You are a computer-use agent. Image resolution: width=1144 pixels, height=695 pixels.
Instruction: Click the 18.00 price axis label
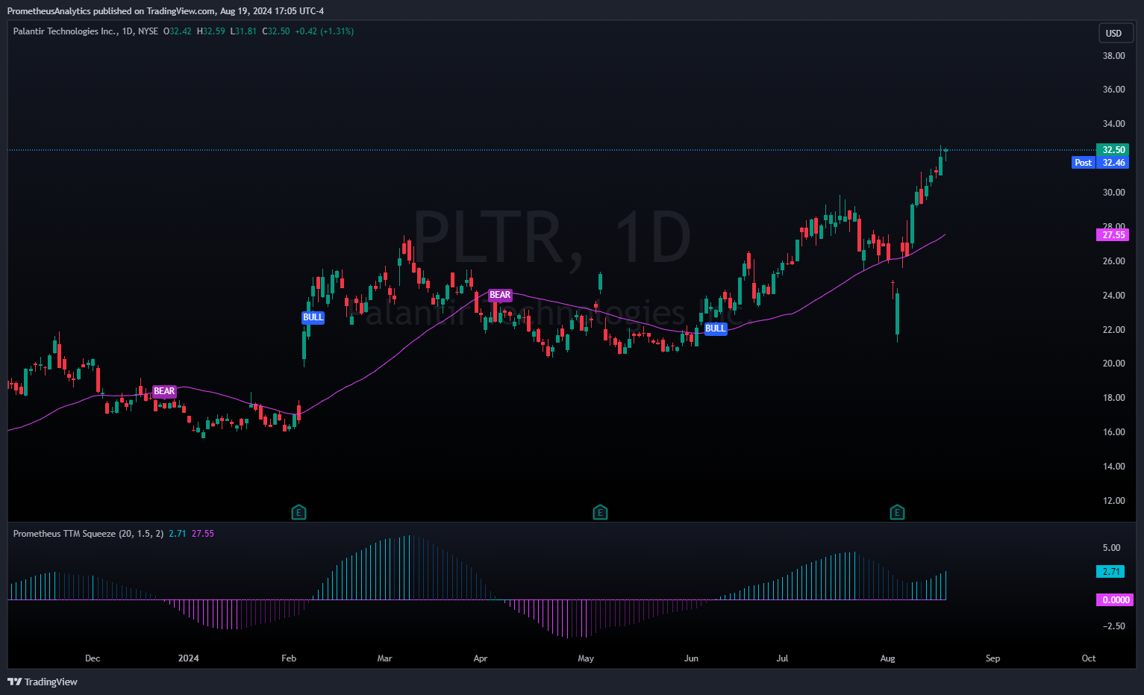point(1114,398)
